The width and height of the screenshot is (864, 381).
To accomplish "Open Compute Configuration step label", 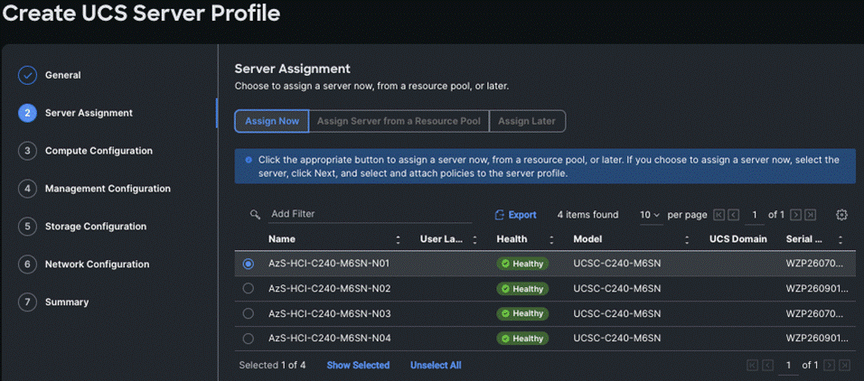I will click(99, 151).
